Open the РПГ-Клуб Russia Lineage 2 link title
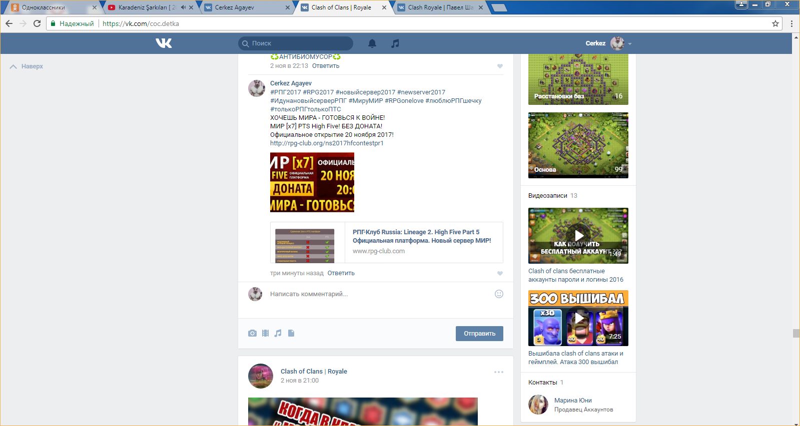 point(422,236)
